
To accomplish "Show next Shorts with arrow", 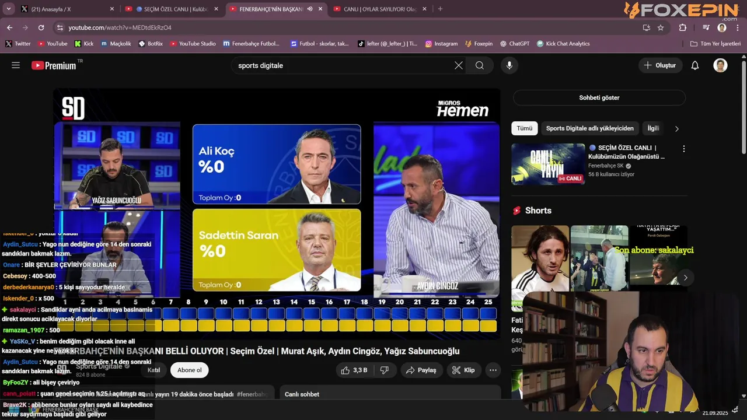I will pos(685,278).
